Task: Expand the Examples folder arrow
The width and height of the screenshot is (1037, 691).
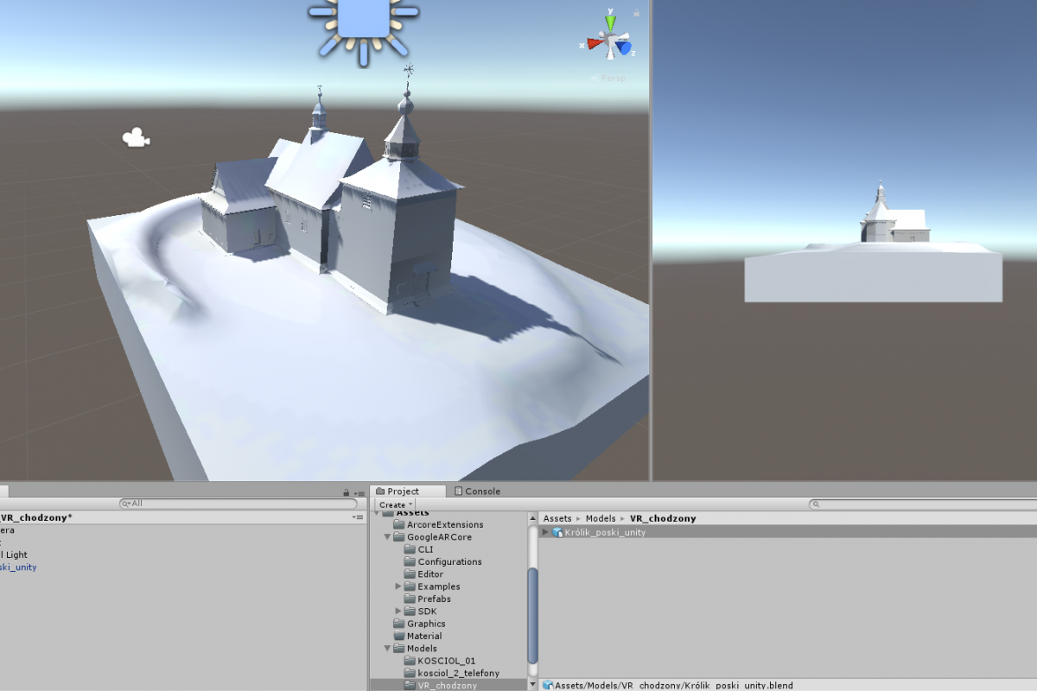Action: [398, 586]
